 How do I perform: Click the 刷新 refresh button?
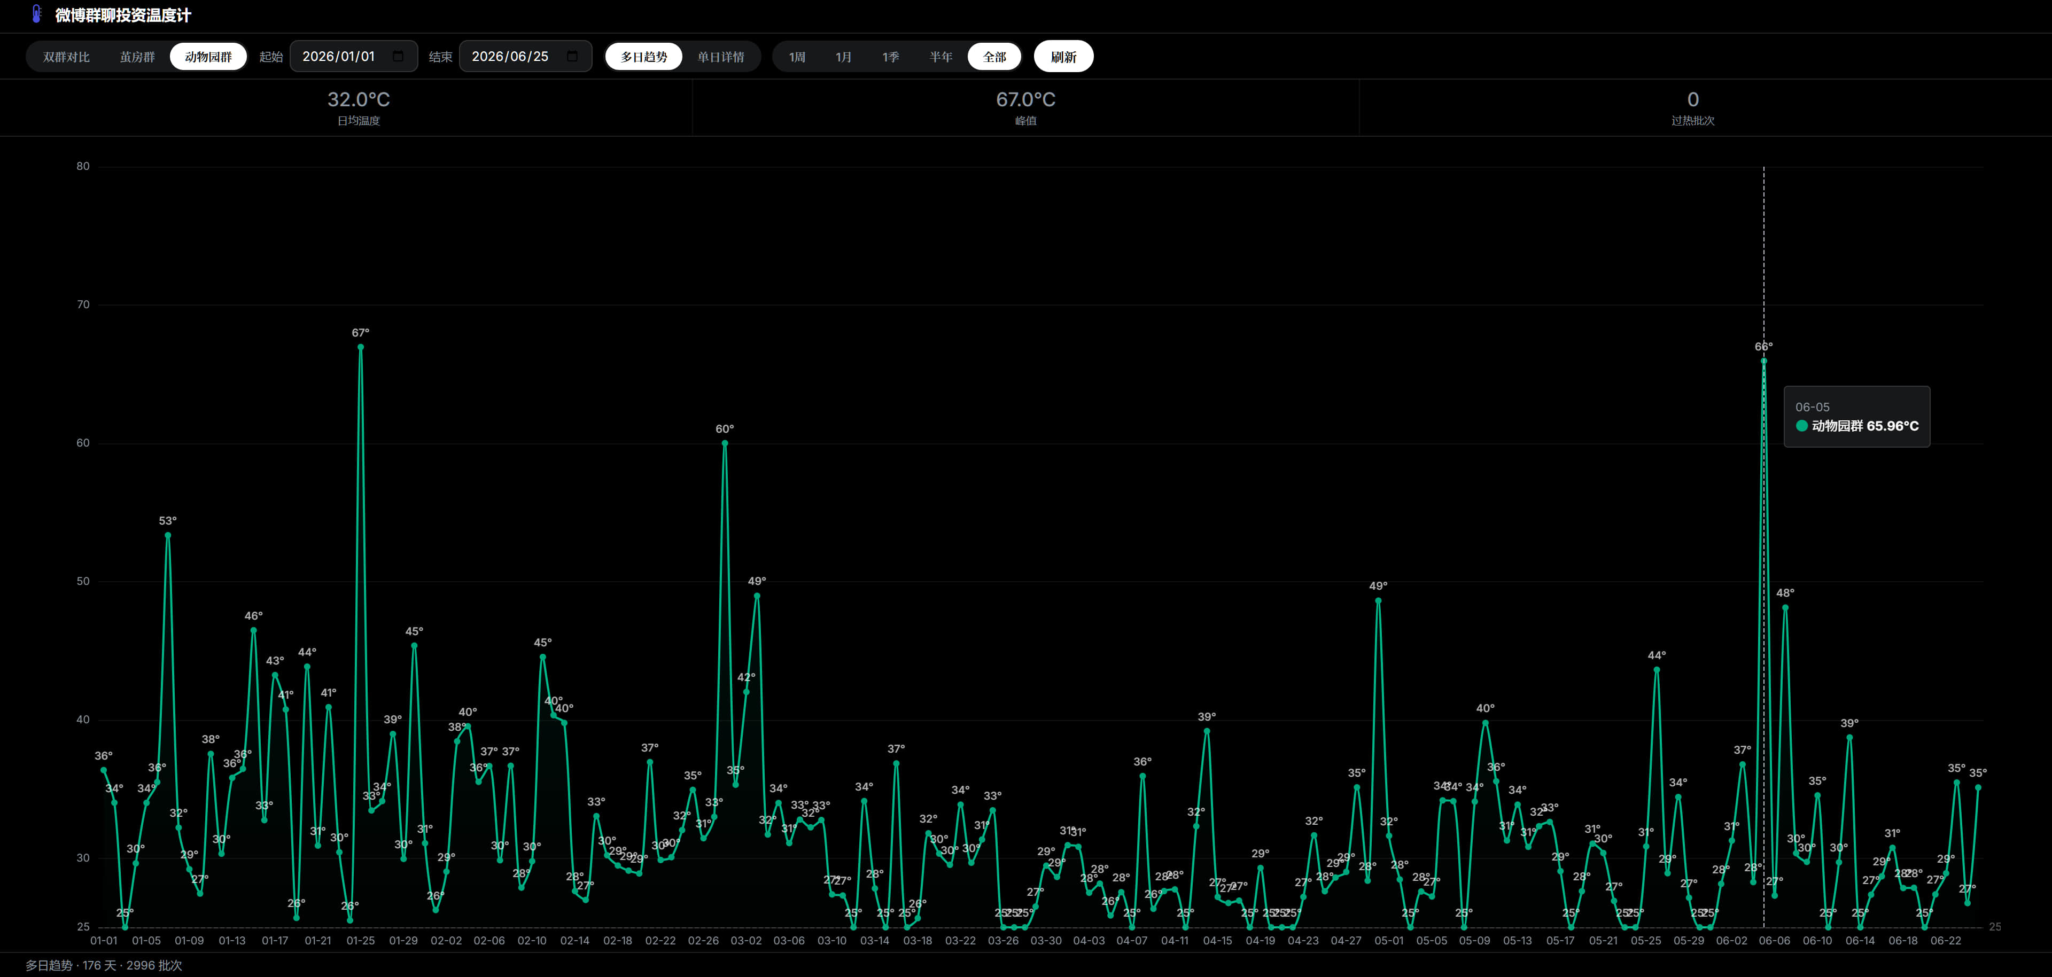tap(1063, 57)
